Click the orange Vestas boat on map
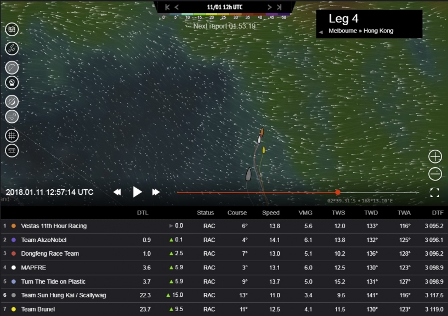This screenshot has width=448, height=316. (262, 132)
